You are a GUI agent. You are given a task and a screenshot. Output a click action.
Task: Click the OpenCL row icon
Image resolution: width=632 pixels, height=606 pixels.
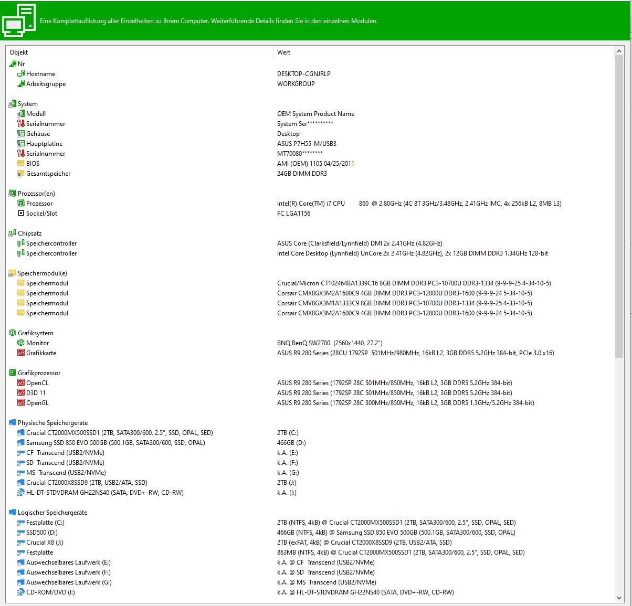(21, 383)
